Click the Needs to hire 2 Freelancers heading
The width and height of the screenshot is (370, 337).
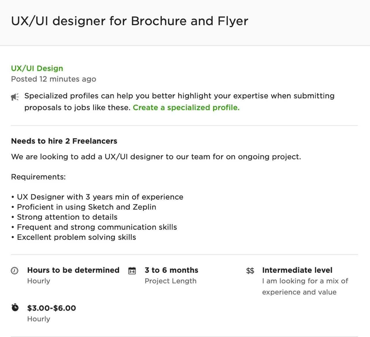click(x=64, y=141)
